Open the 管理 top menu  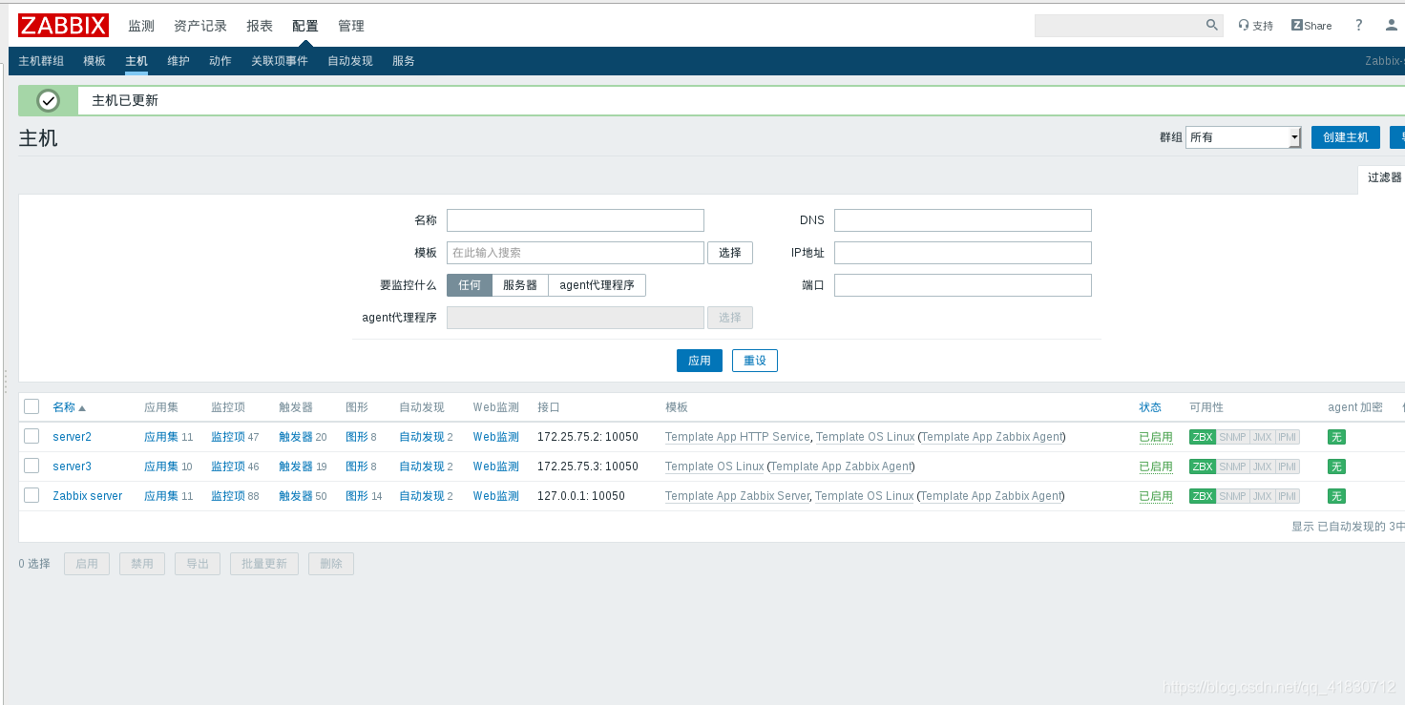click(x=351, y=26)
